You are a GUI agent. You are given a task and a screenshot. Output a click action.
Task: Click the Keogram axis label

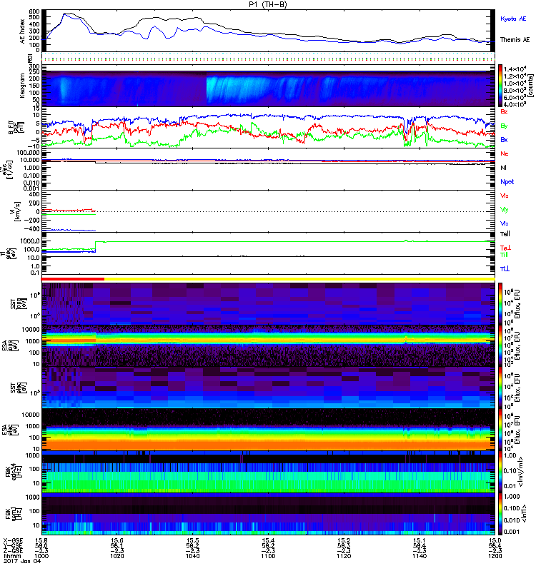click(23, 86)
